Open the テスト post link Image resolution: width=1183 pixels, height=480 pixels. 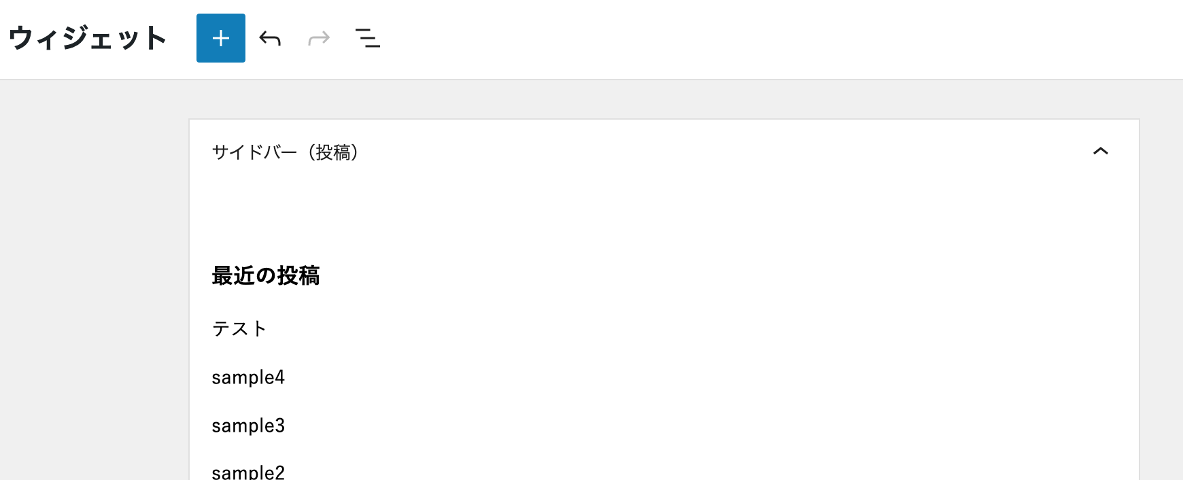point(239,329)
